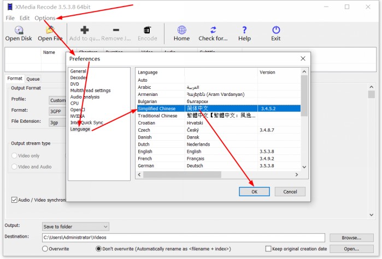The width and height of the screenshot is (382, 259).
Task: Click Cancel in Preferences dialog
Action: [290, 192]
